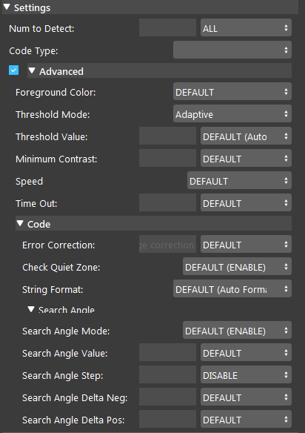The width and height of the screenshot is (305, 433).
Task: Collapse the Search Angle section
Action: point(31,309)
